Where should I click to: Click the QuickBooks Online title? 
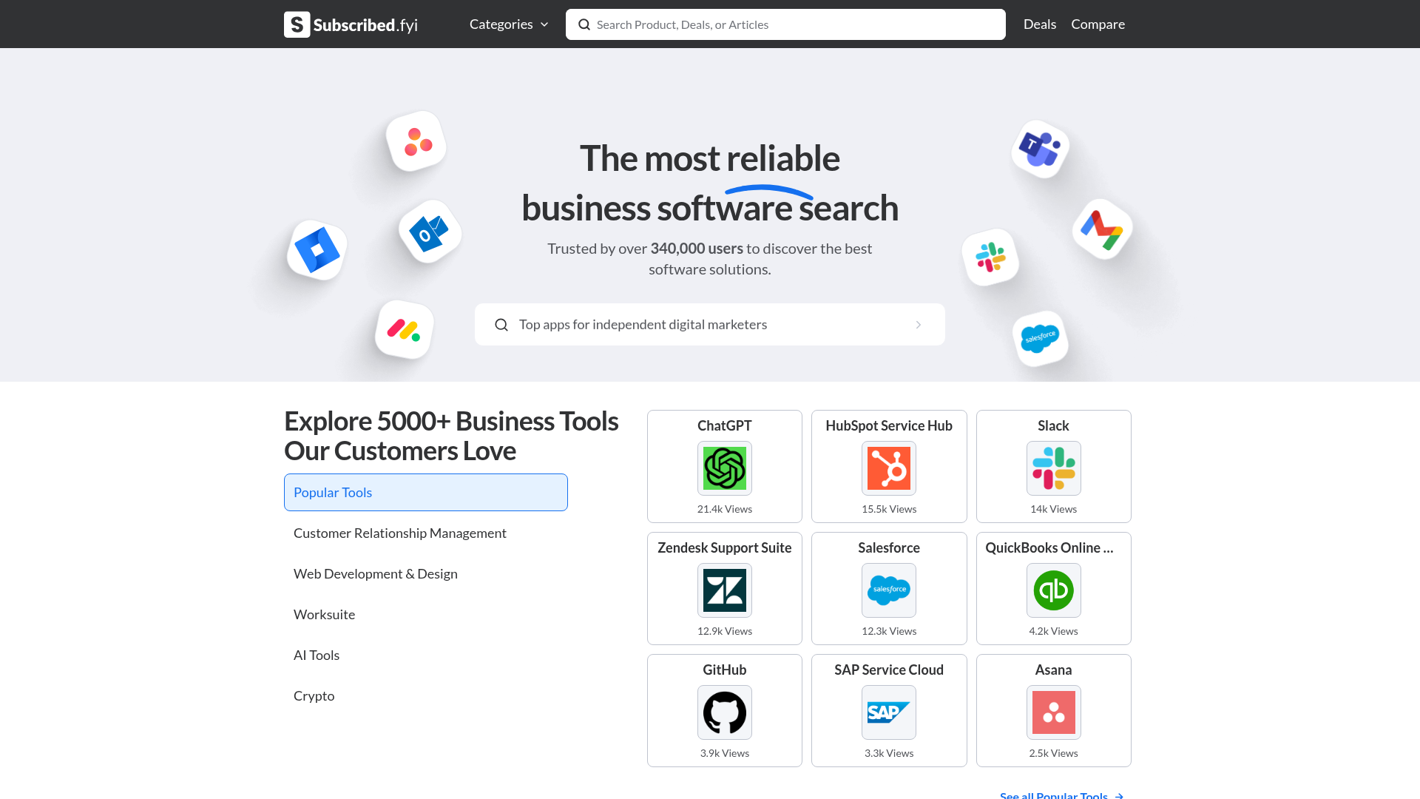1049,547
